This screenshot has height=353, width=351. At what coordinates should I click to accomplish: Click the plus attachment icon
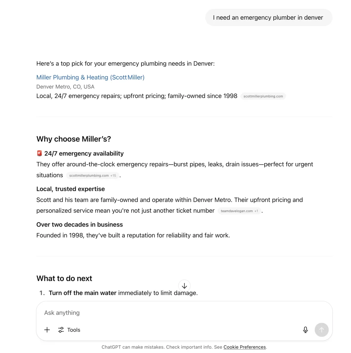click(x=47, y=330)
